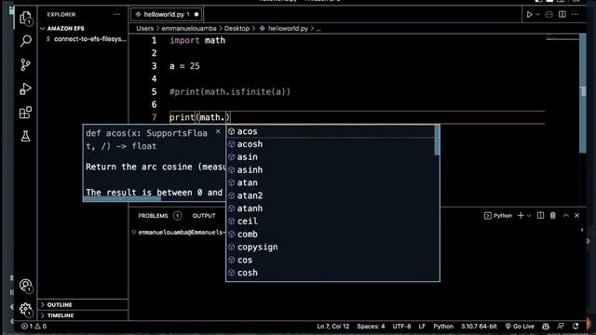Viewport: 596px width, 335px height.
Task: Open connect-to-efs-filesys file
Action: 87,39
